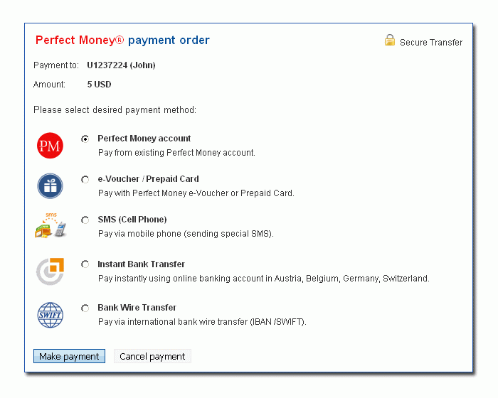Click the SMS cell phone payment icon
Viewport: 498px width, 398px height.
click(51, 225)
